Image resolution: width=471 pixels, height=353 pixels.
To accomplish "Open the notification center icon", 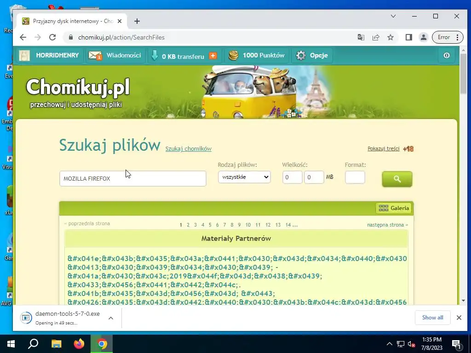I will click(456, 344).
